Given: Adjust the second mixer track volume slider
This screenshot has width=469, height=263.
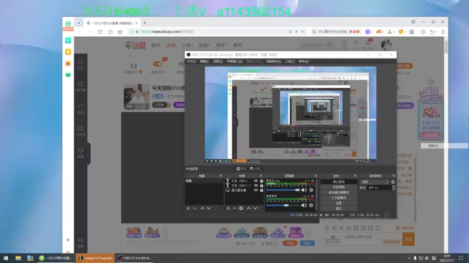Looking at the screenshot, I should (x=283, y=205).
